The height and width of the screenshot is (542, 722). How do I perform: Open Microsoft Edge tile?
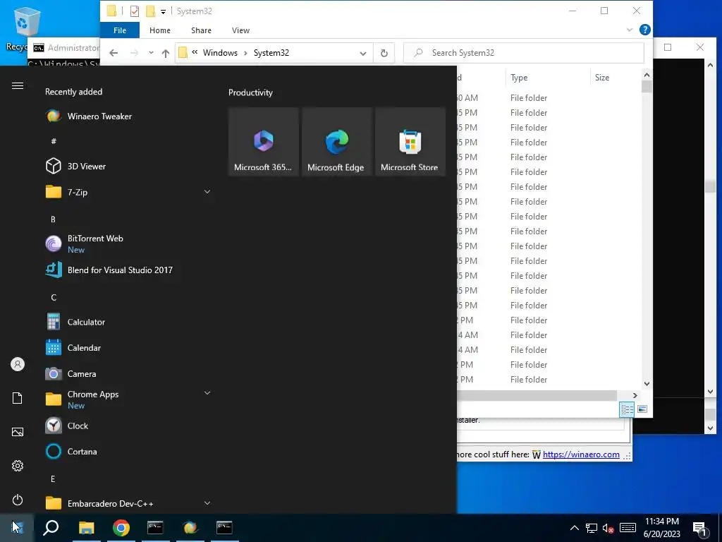(x=336, y=141)
